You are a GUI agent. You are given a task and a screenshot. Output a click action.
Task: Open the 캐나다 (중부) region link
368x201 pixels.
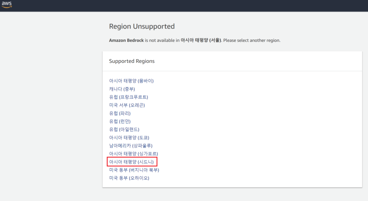[122, 89]
